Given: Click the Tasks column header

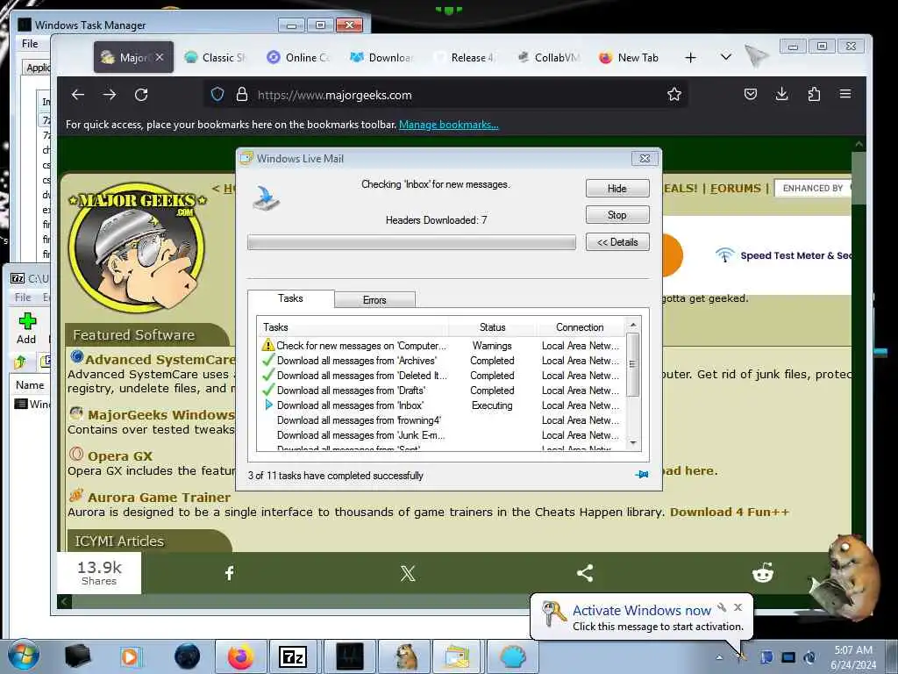Looking at the screenshot, I should pyautogui.click(x=353, y=327).
